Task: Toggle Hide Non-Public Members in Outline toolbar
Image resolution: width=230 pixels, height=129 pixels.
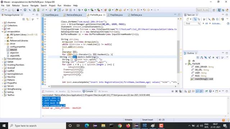Action: [213, 57]
